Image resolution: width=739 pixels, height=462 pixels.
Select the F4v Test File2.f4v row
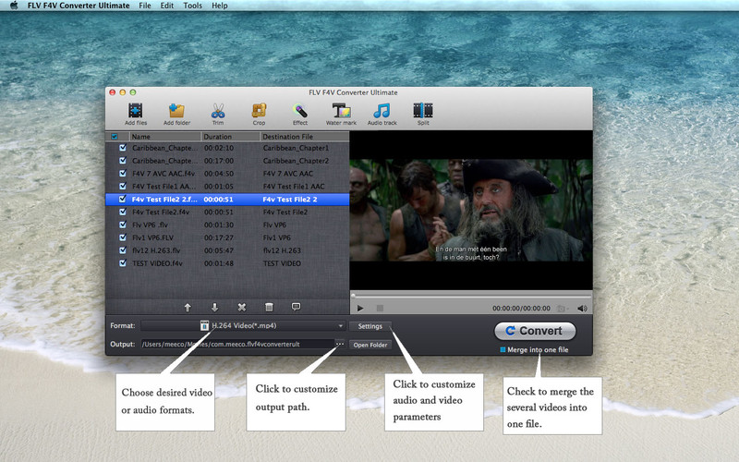point(227,213)
